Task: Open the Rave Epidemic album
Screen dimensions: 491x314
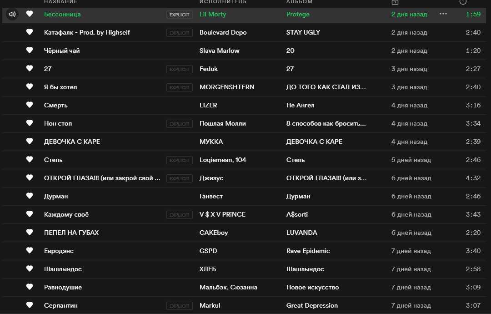Action: (x=308, y=251)
